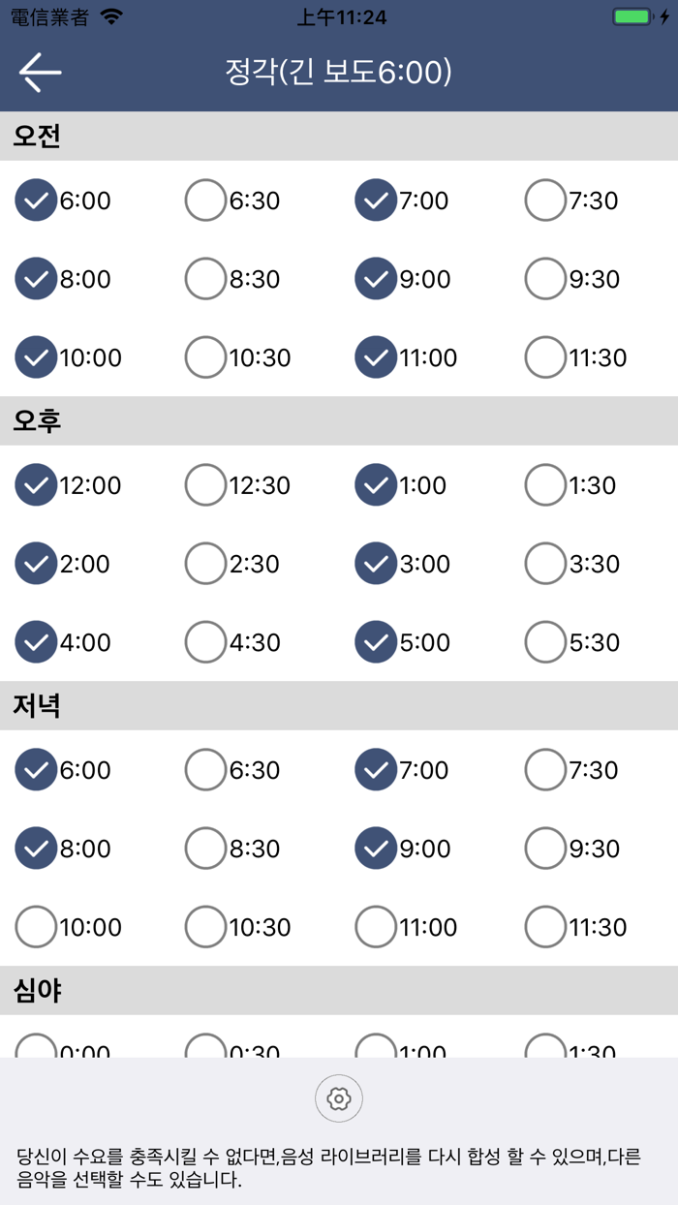Disable 1:00 in the 오후 section
Screen dimensions: 678x1205
coord(376,485)
